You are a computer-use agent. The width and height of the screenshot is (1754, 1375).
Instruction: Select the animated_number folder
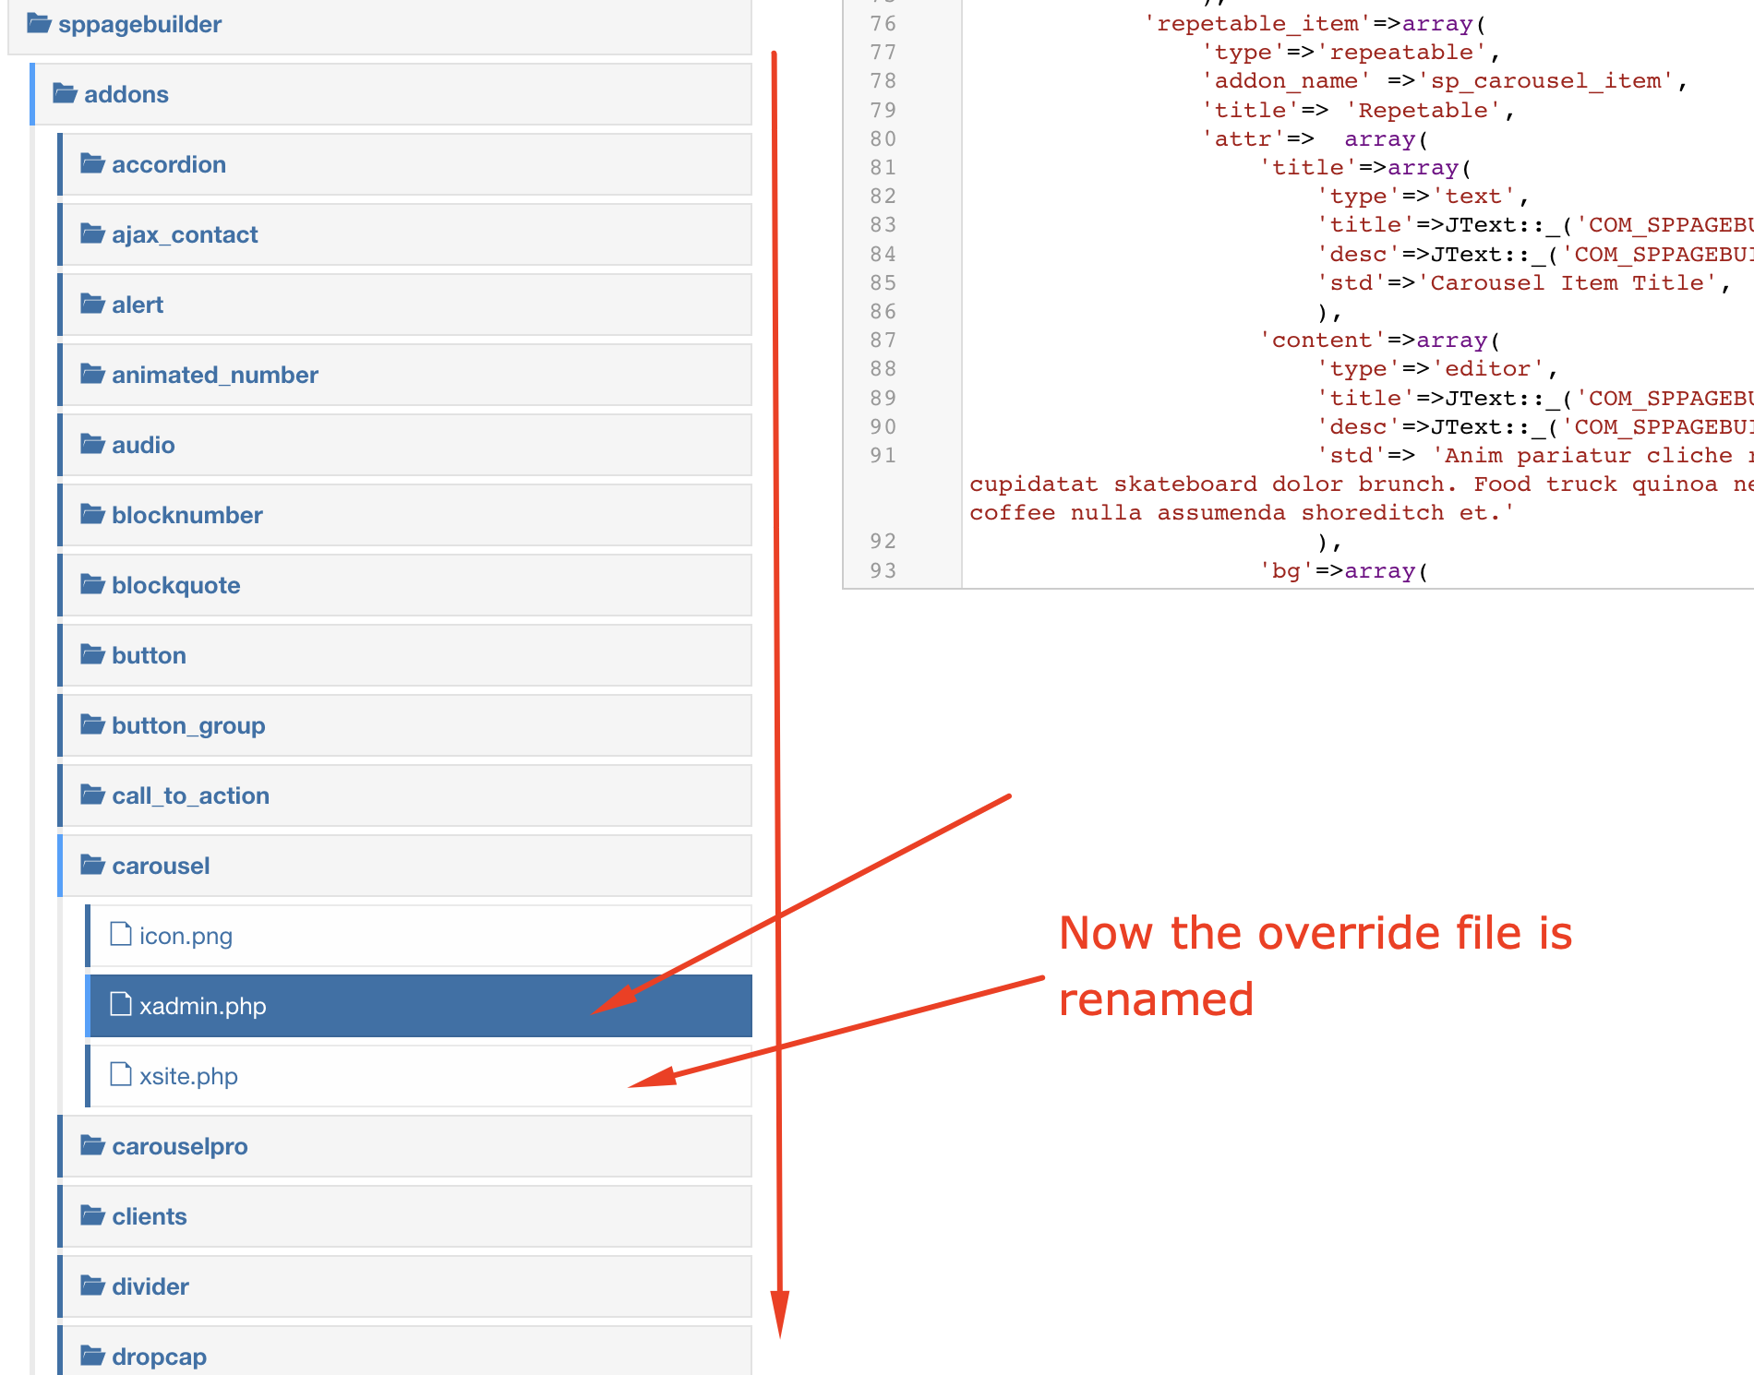[214, 374]
